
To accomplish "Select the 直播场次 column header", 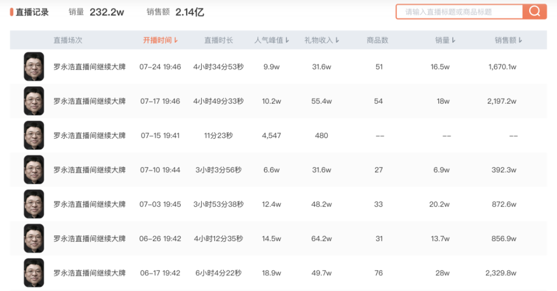I will pos(68,41).
